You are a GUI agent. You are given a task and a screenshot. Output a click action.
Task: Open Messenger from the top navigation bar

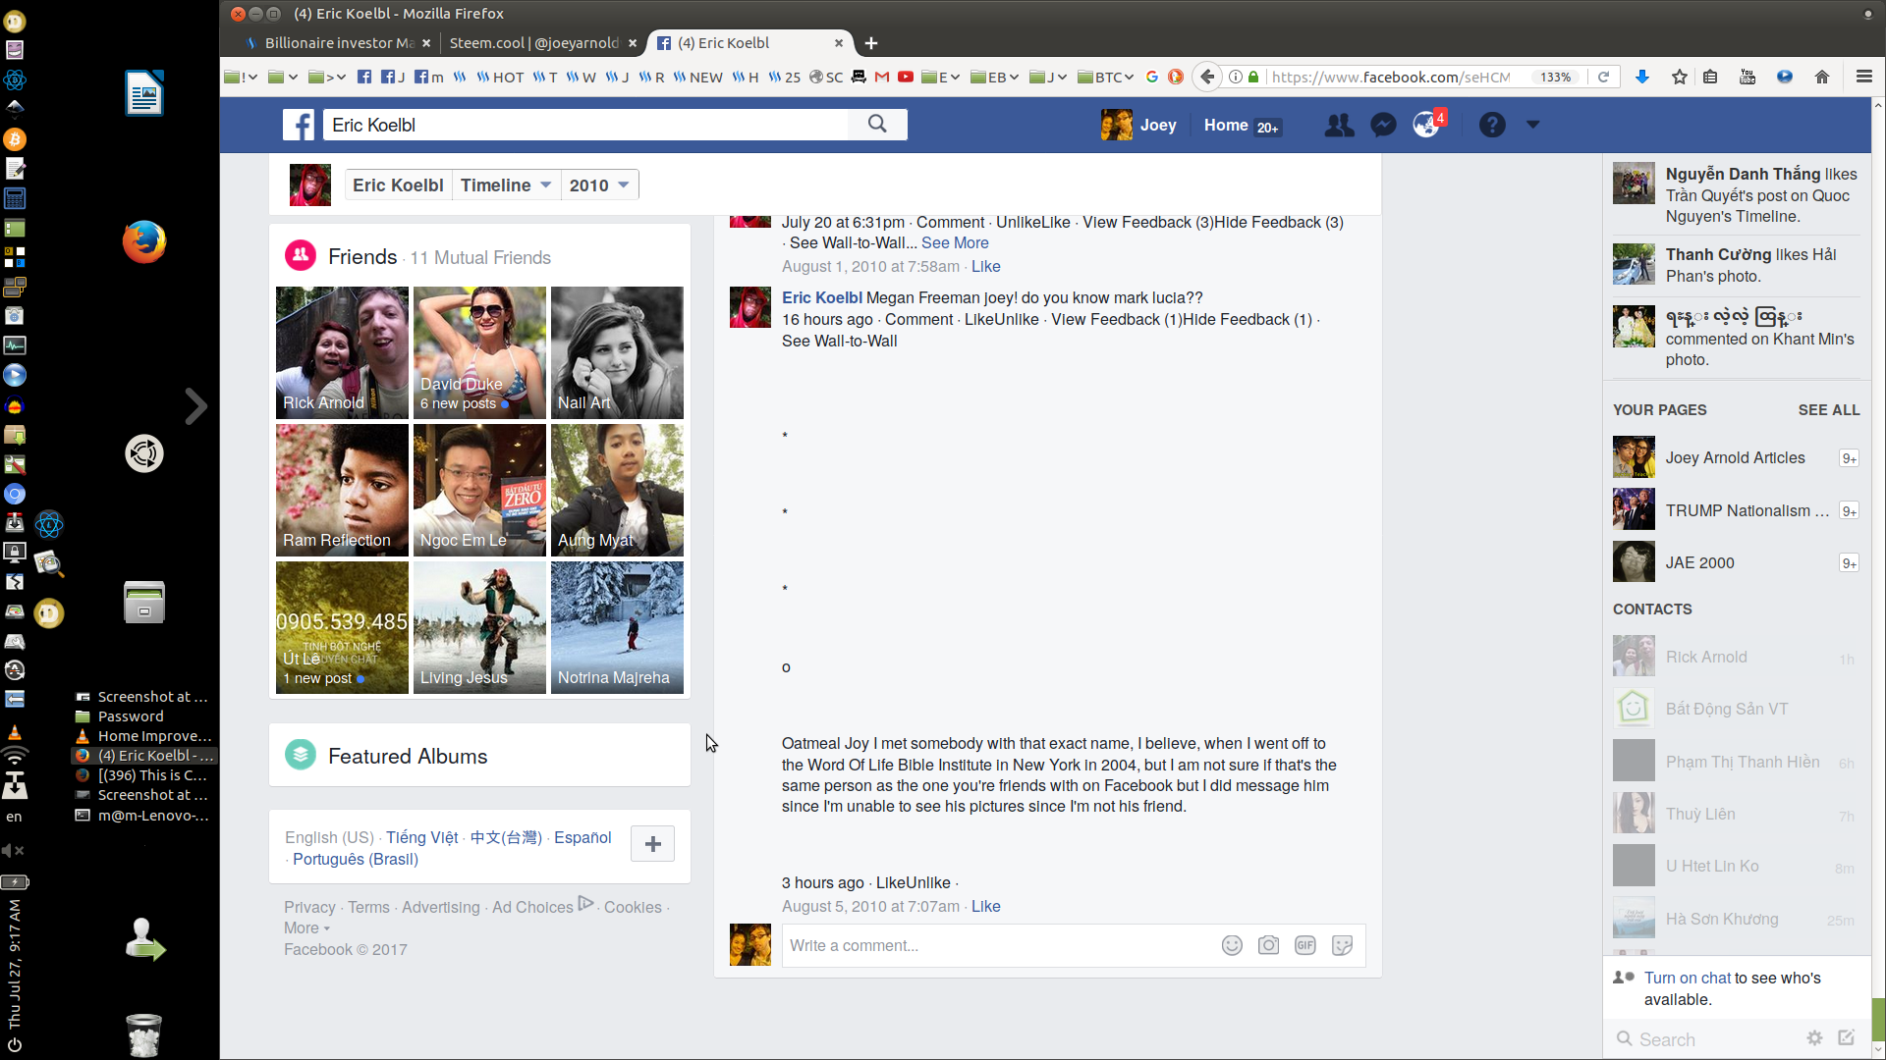coord(1383,125)
